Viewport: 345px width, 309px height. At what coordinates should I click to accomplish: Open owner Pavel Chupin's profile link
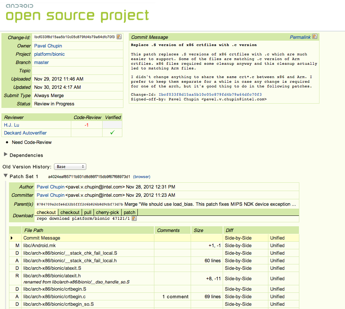pyautogui.click(x=48, y=46)
